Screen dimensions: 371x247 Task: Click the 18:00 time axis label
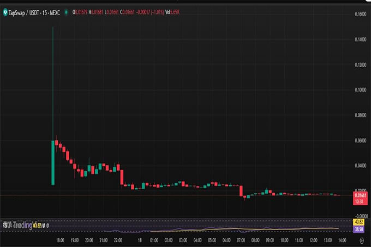pyautogui.click(x=60, y=239)
